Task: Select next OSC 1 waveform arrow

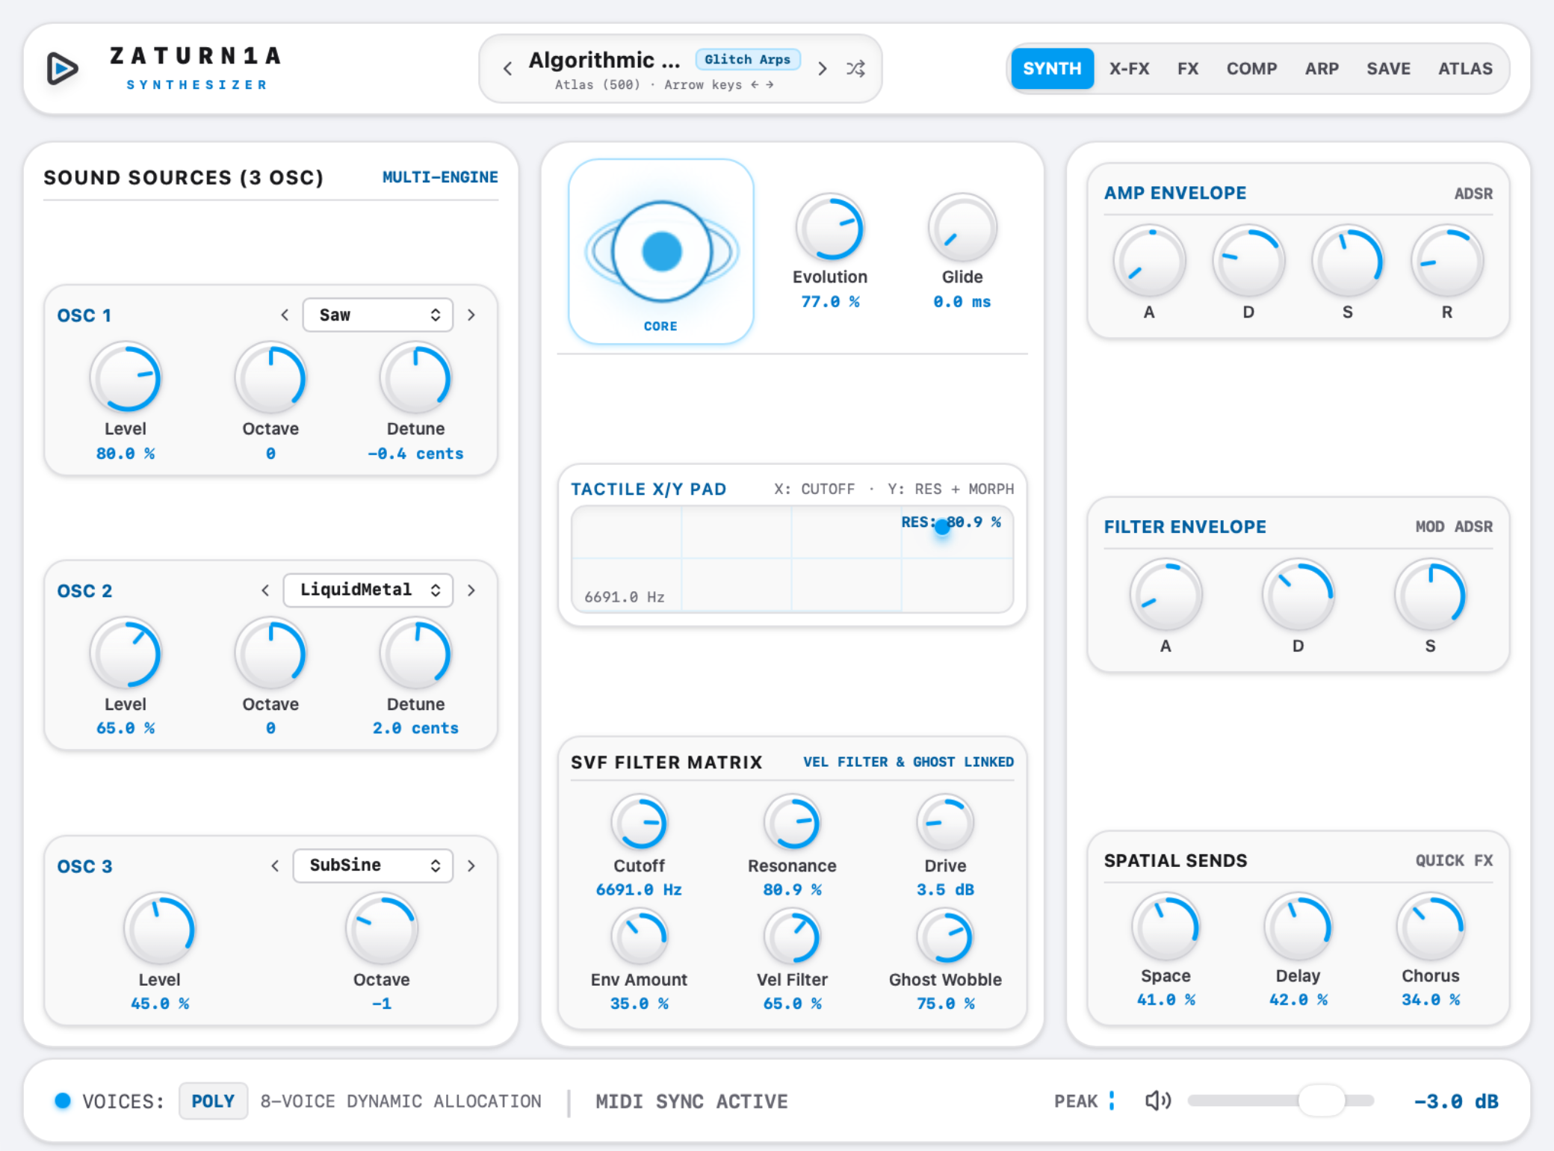Action: [x=471, y=315]
